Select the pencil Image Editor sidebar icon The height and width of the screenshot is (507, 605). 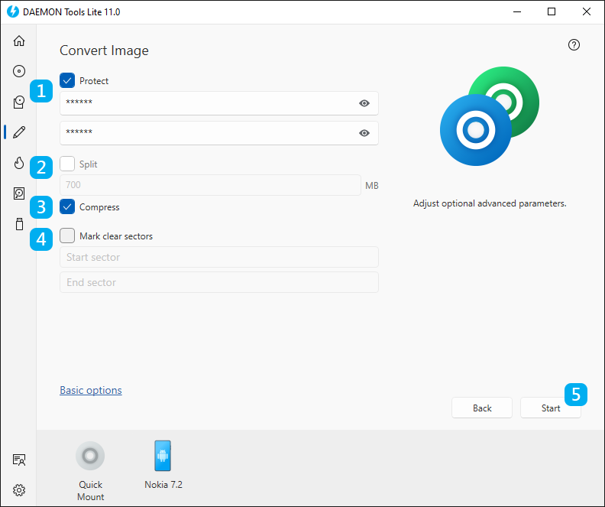pos(19,132)
